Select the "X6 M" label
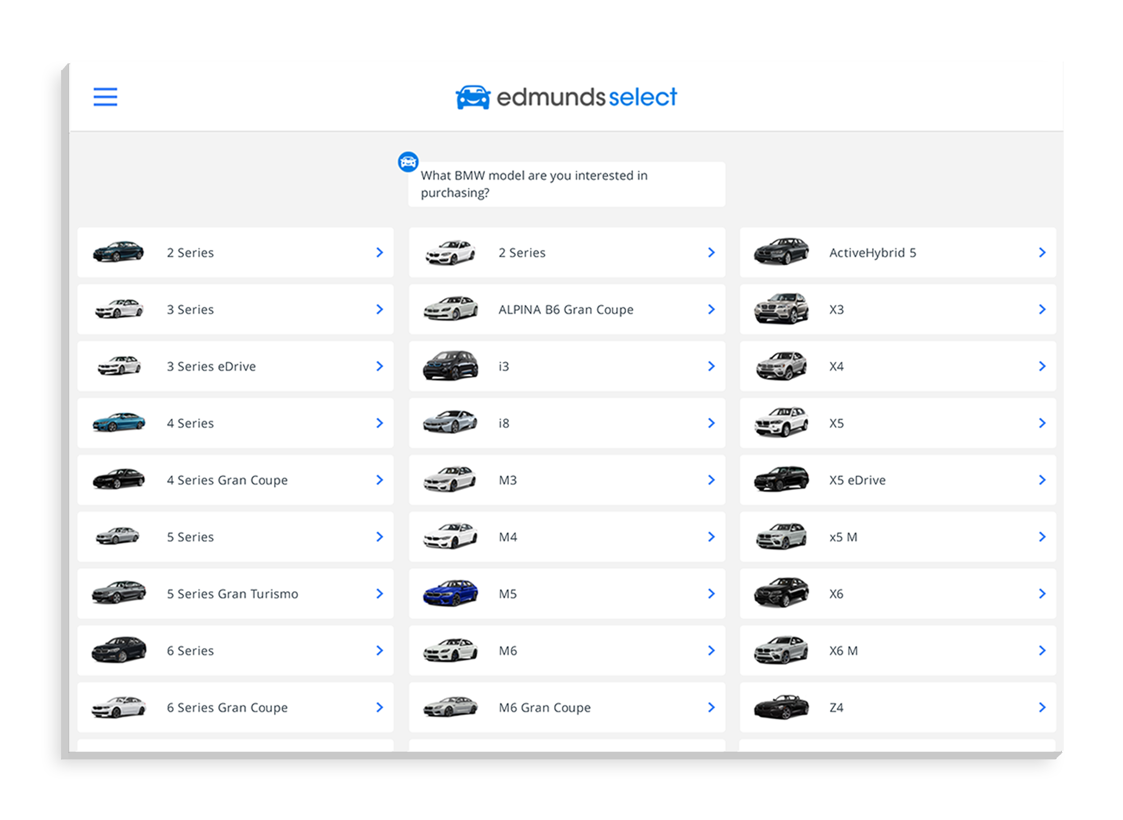The width and height of the screenshot is (1123, 820). coord(844,651)
